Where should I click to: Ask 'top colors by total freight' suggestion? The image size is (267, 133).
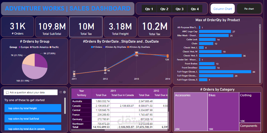[33, 108]
